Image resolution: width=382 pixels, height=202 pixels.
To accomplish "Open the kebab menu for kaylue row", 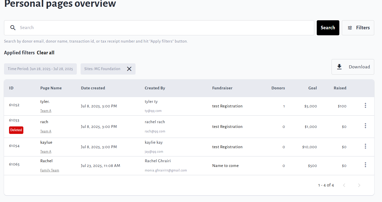I will click(x=365, y=146).
